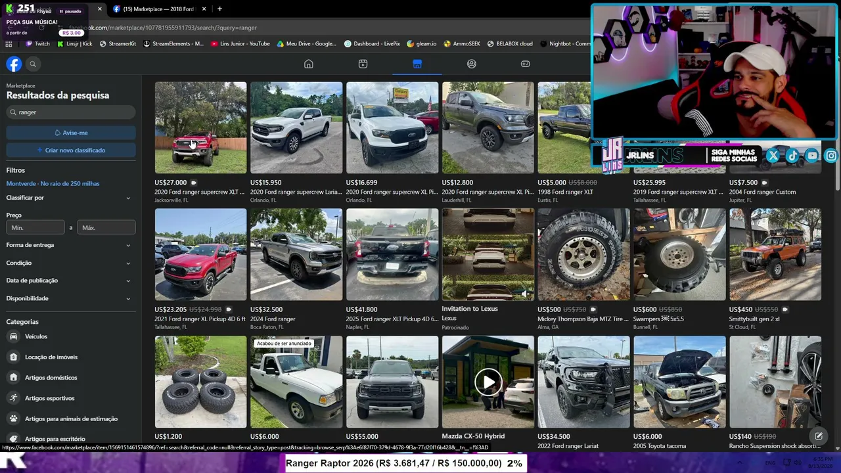The height and width of the screenshot is (473, 841).
Task: Open the Smittybuilt gen 2 xl listing
Action: 775,254
